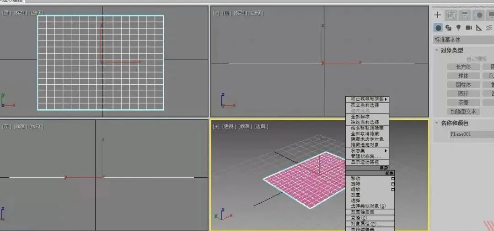Open settings box next to 旋转
Image resolution: width=494 pixels, height=231 pixels.
point(393,184)
